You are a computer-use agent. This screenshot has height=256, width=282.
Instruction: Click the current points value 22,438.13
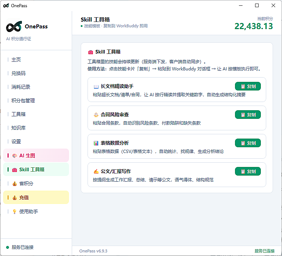254,26
